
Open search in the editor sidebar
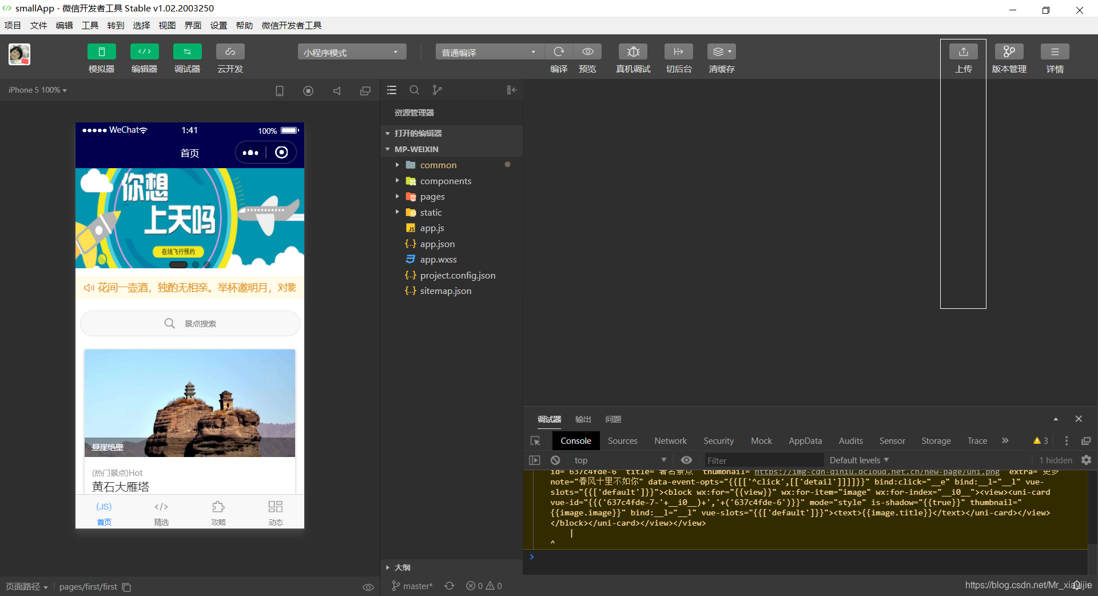(x=415, y=90)
